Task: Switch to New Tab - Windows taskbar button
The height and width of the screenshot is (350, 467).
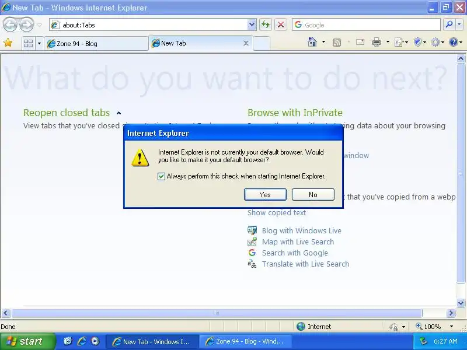Action: [152, 341]
